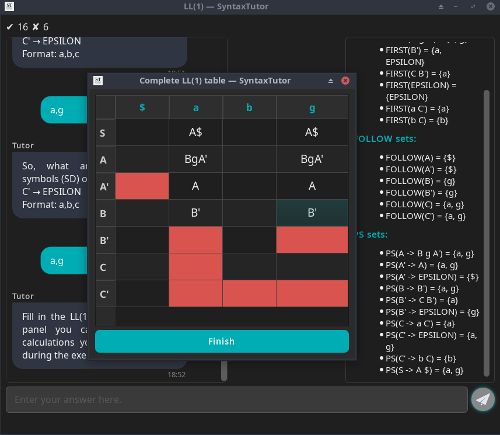Viewport: 500px width, 435px height.
Task: Click the ST icon in the table dialog title bar
Action: 98,81
